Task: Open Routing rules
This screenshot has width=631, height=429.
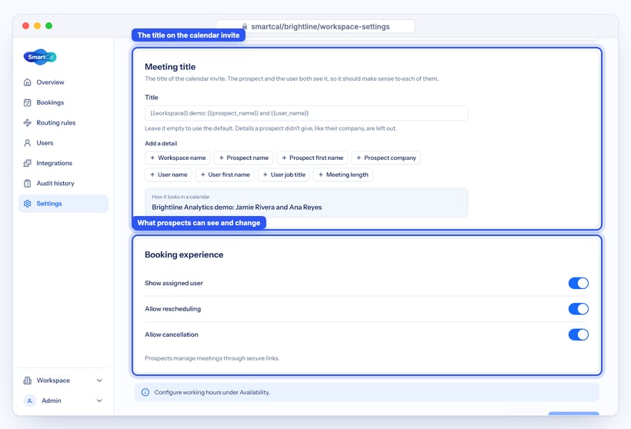Action: coord(63,123)
